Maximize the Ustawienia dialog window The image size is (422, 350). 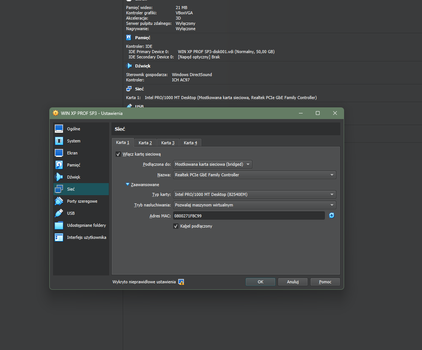pyautogui.click(x=318, y=113)
